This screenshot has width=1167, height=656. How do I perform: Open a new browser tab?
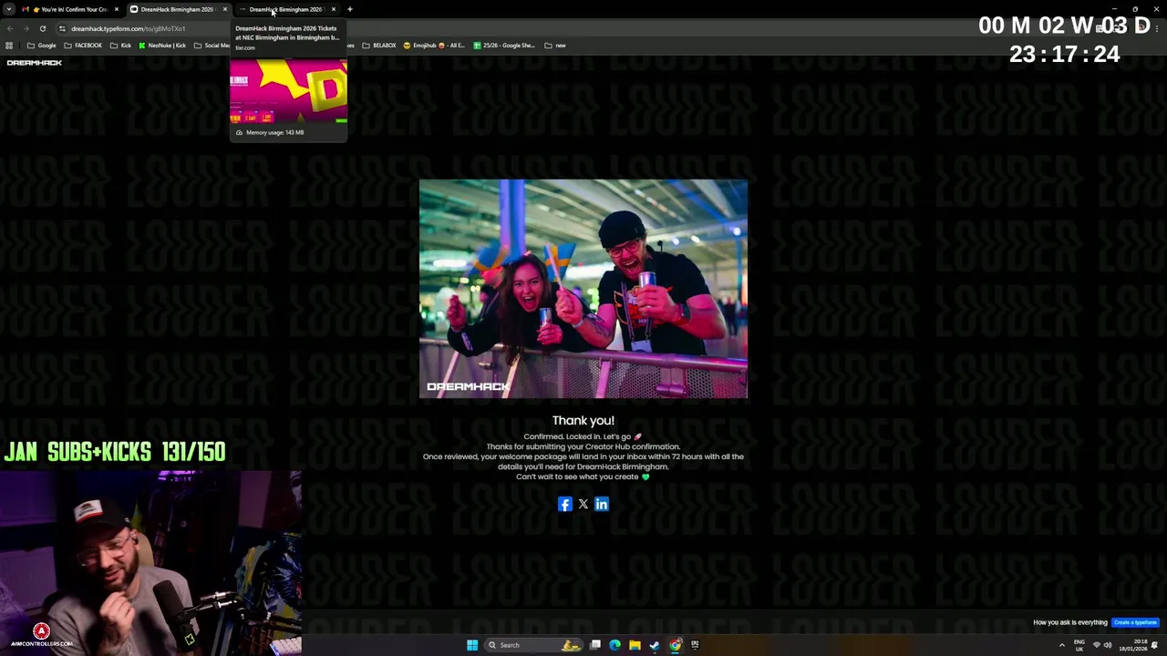point(350,9)
